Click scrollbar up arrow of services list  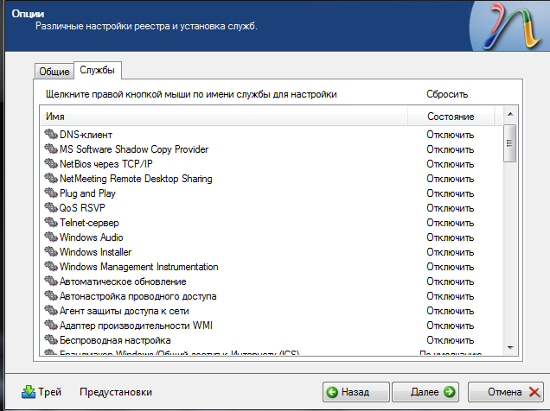pos(510,115)
